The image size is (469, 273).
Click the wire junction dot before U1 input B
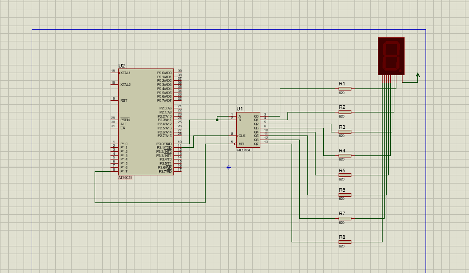click(217, 120)
